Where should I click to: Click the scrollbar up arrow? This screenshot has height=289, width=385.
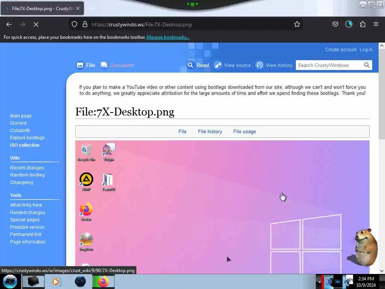(382, 46)
